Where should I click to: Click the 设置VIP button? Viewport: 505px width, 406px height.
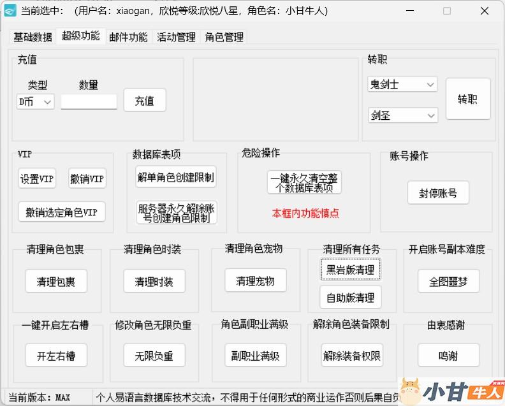pyautogui.click(x=37, y=178)
